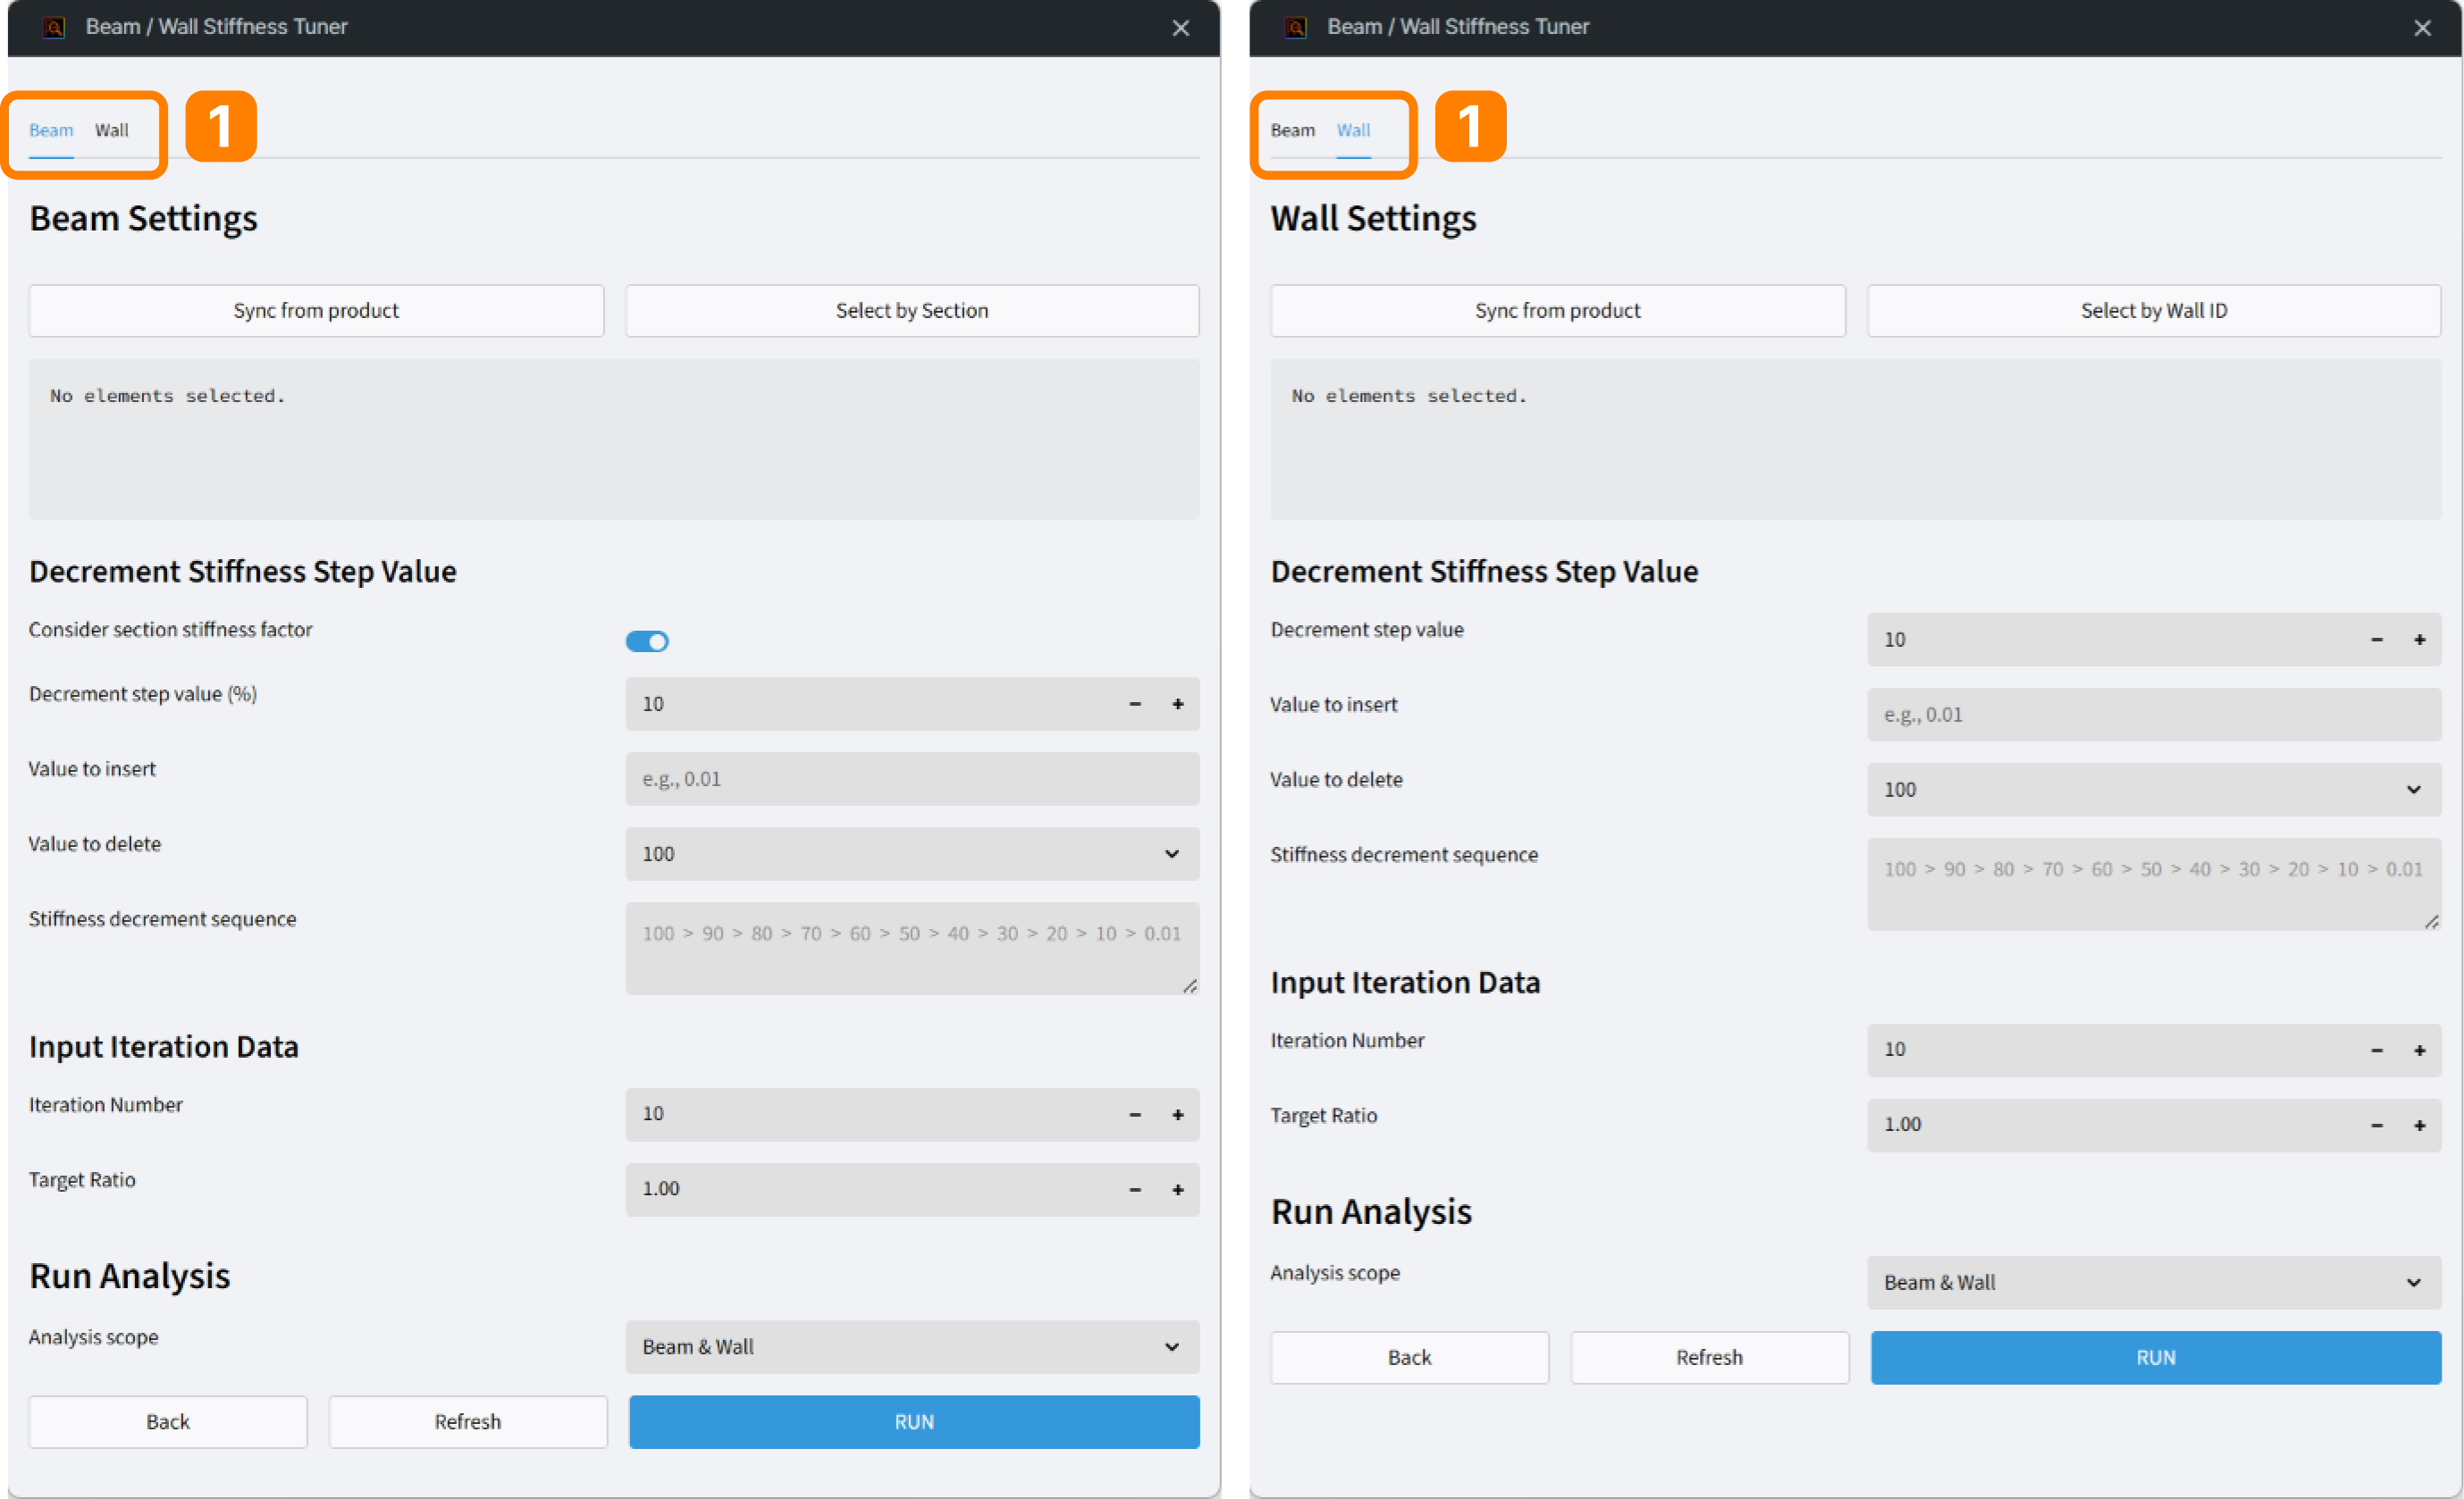Increase Iteration Number in Beam Settings

point(1178,1115)
